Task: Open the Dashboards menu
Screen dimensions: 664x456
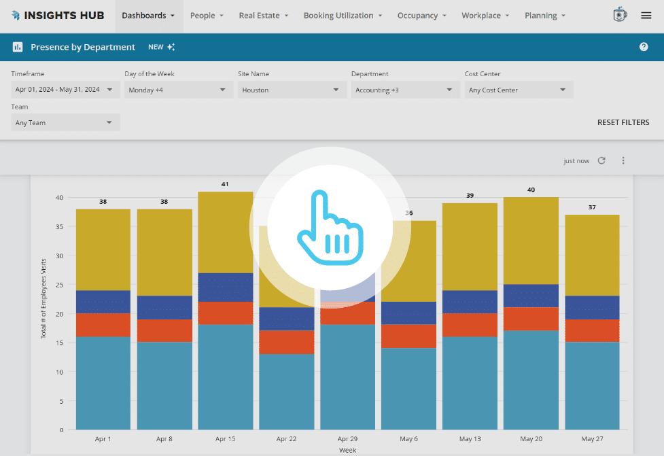Action: [148, 16]
